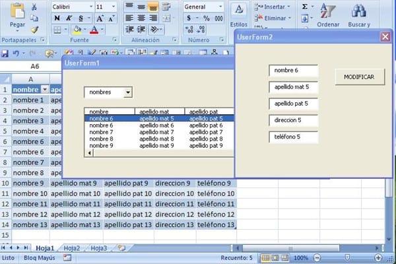
Task: Close the UserForm2 window
Action: 385,37
